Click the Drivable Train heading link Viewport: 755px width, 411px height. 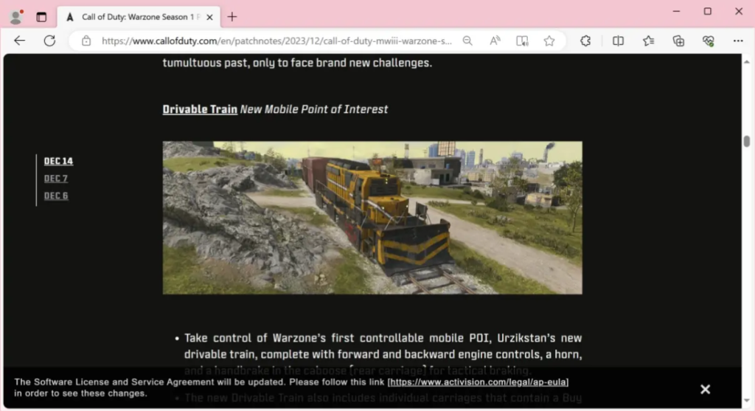(x=200, y=109)
